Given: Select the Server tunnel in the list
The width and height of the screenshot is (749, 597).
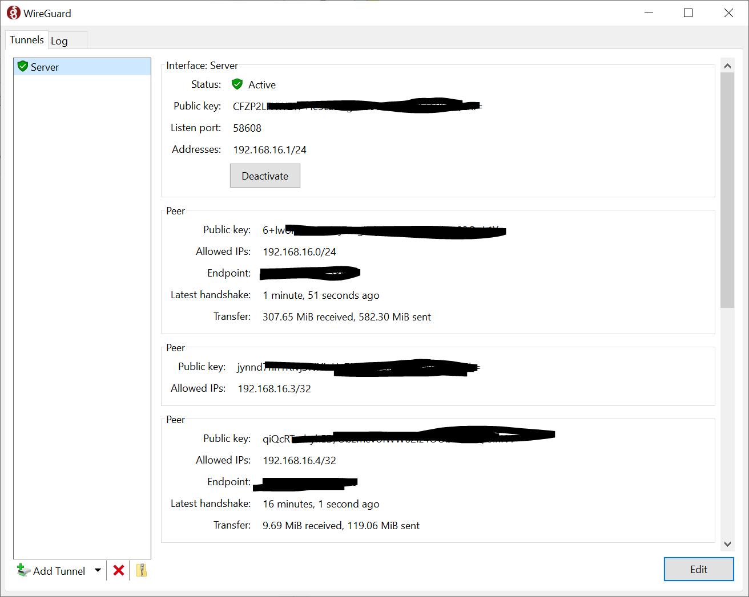Looking at the screenshot, I should pos(82,67).
